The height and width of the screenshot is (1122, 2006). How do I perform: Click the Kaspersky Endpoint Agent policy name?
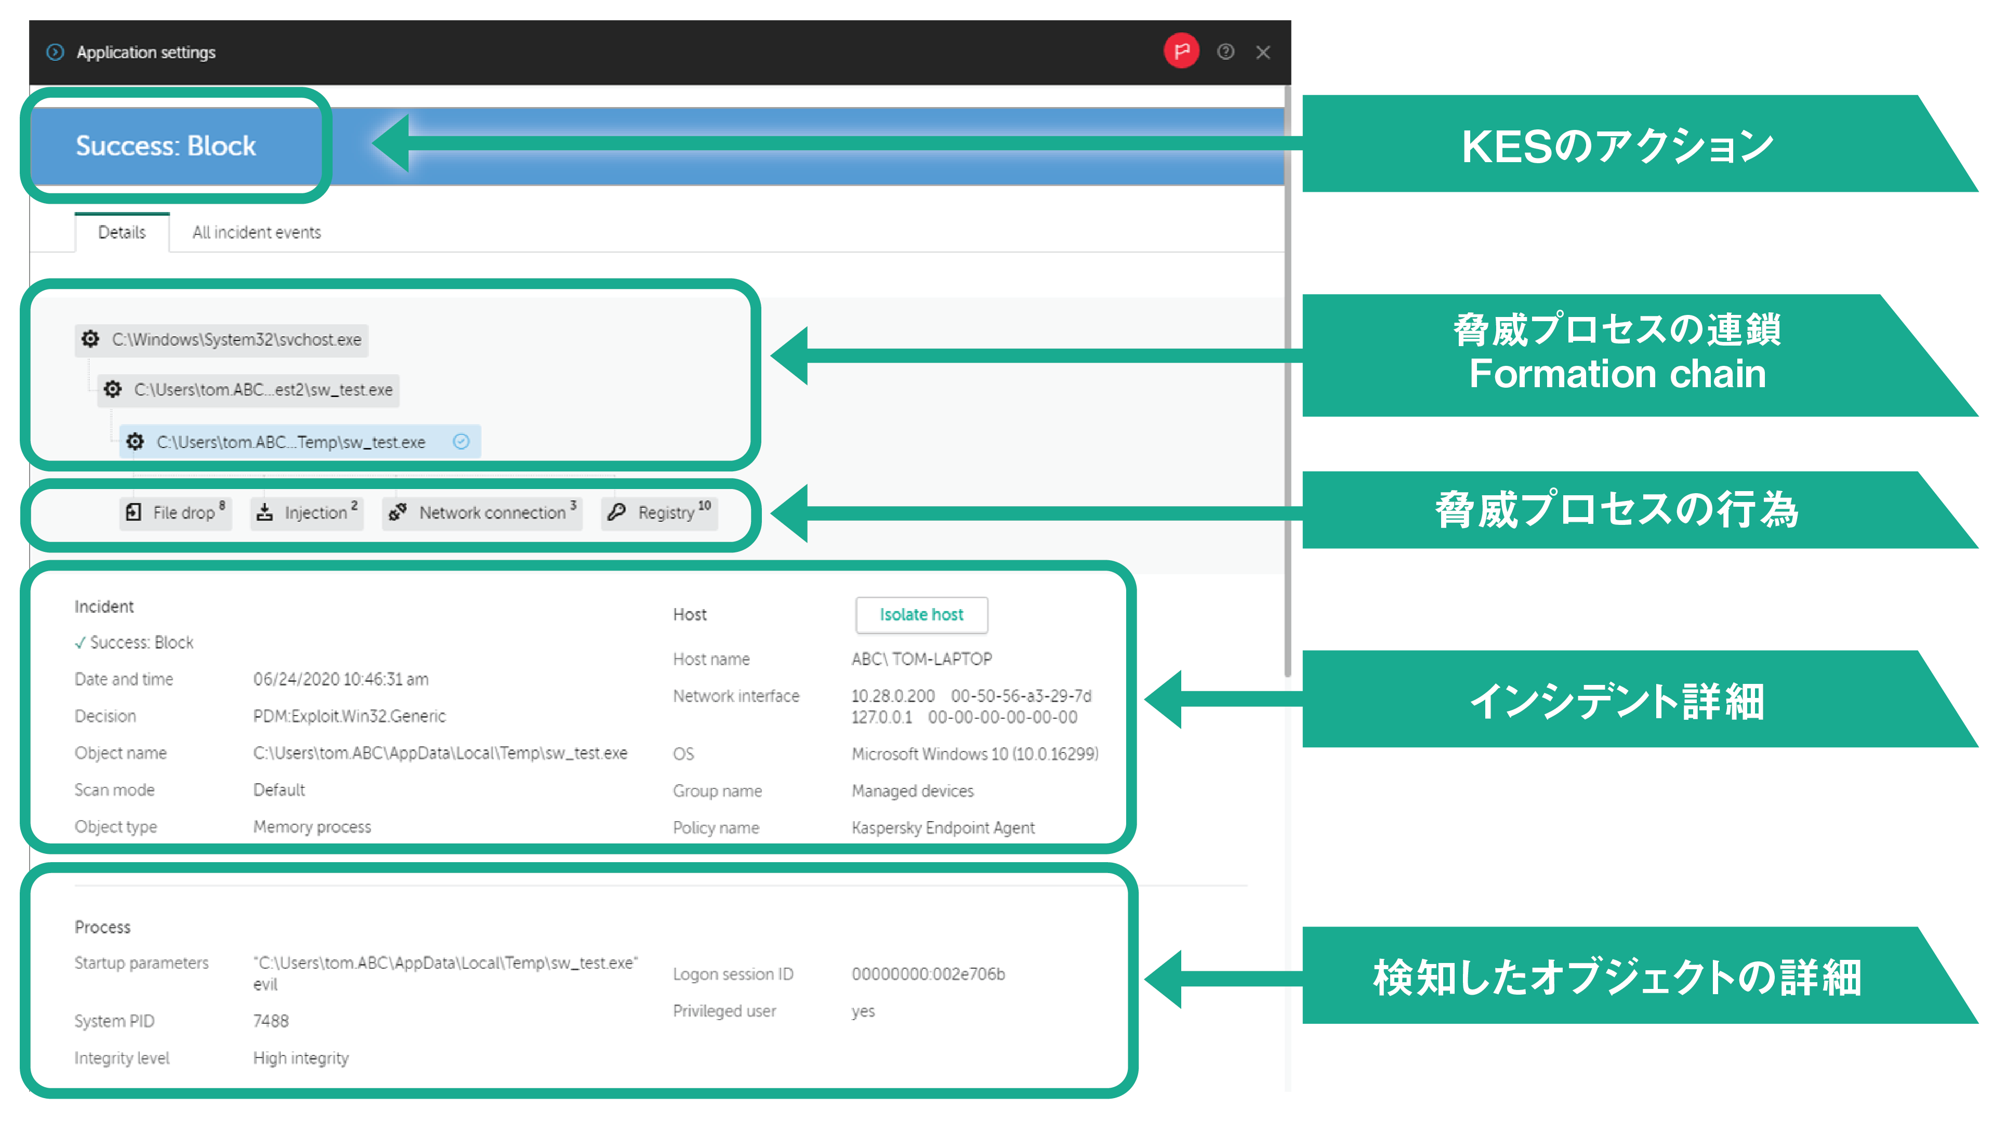[x=942, y=828]
